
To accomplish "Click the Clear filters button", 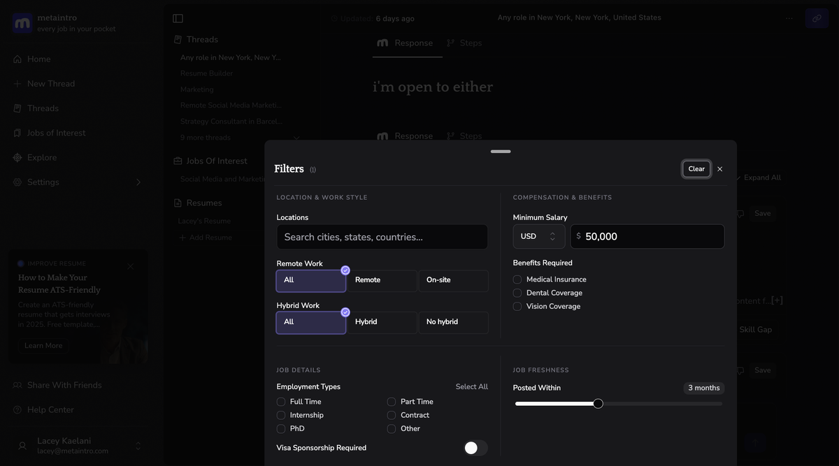I will (x=696, y=169).
